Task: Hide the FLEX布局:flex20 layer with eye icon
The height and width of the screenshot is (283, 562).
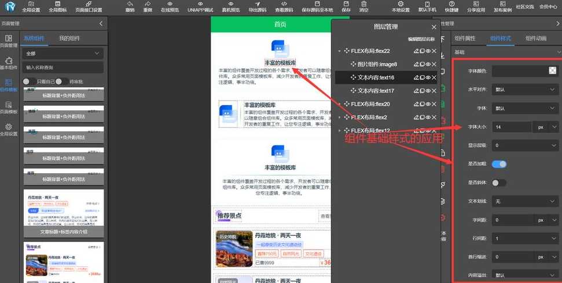Action: click(x=428, y=104)
